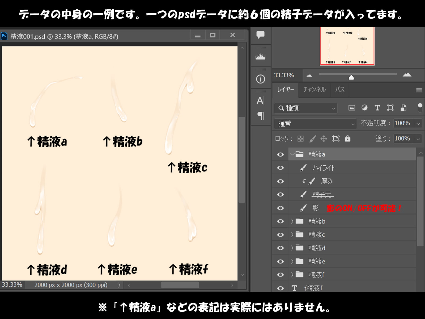Expand the 精液b layer group
The height and width of the screenshot is (319, 425).
[x=292, y=221]
